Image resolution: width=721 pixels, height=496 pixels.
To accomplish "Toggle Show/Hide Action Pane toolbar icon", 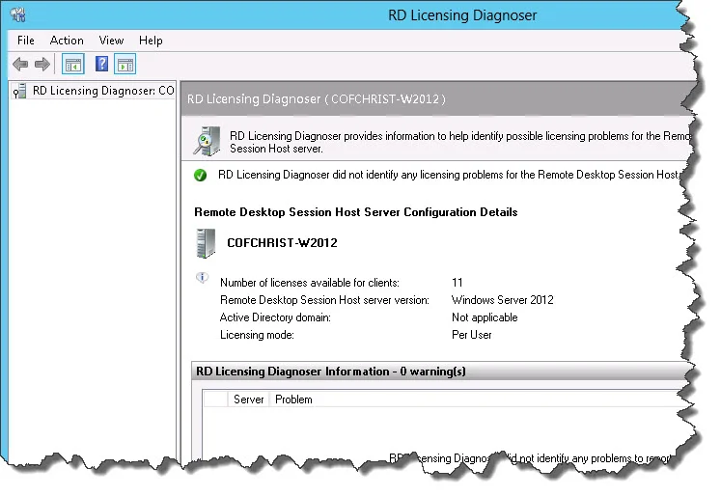I will [125, 64].
